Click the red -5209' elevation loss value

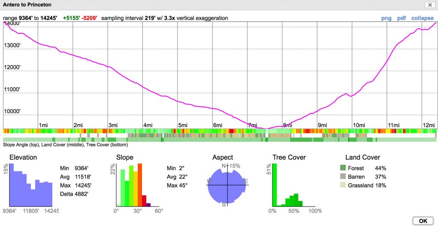[89, 18]
